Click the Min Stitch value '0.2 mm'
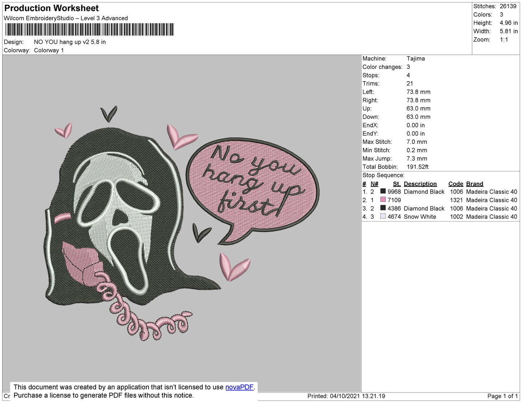 (x=417, y=150)
